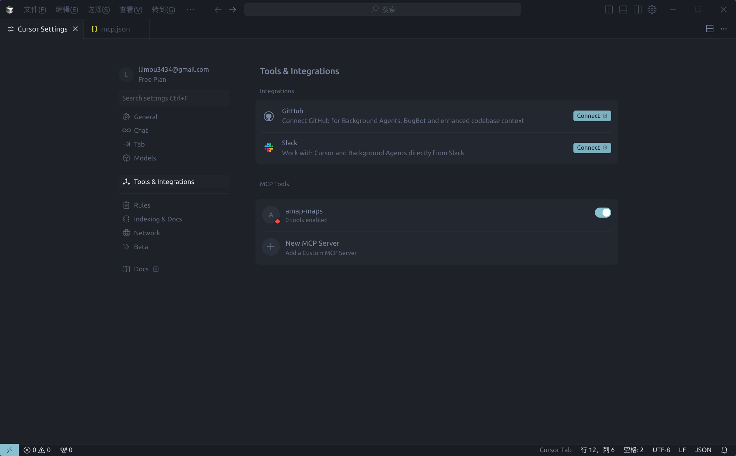Image resolution: width=736 pixels, height=456 pixels.
Task: Click the split editor icon
Action: coord(709,29)
